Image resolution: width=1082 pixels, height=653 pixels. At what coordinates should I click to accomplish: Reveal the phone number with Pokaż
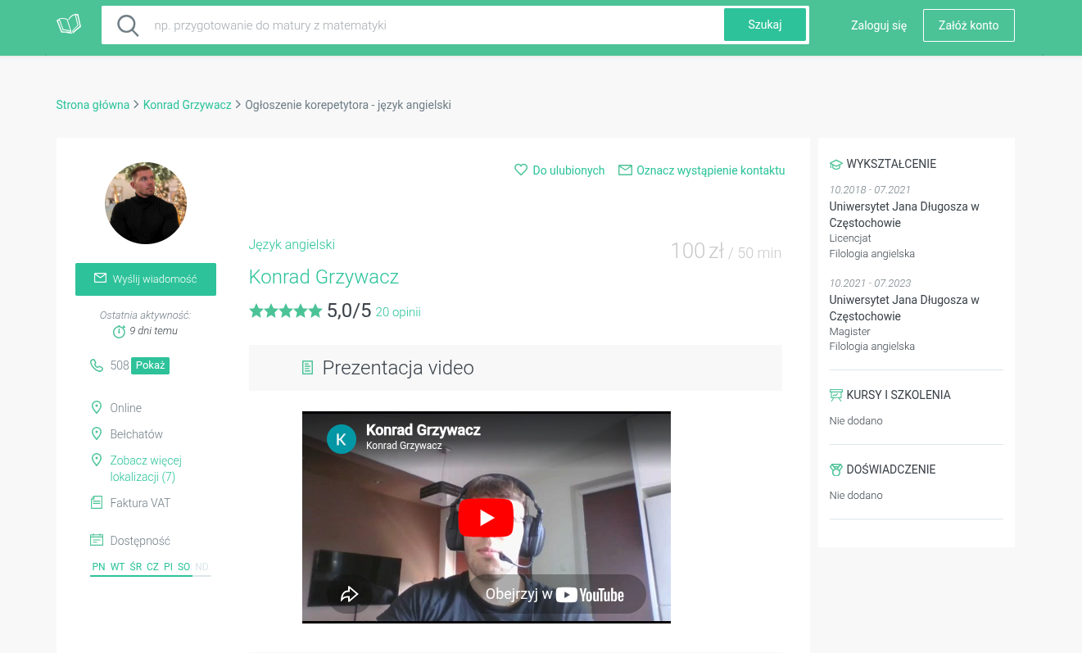tap(150, 365)
